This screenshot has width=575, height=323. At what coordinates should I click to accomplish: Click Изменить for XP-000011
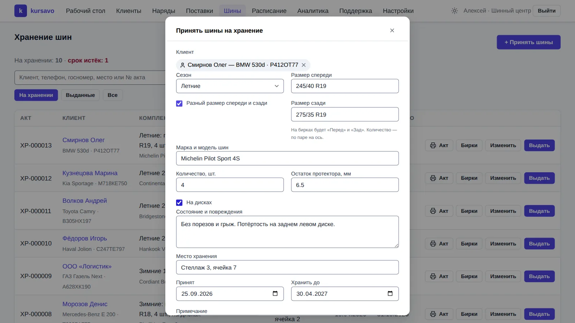(x=503, y=211)
